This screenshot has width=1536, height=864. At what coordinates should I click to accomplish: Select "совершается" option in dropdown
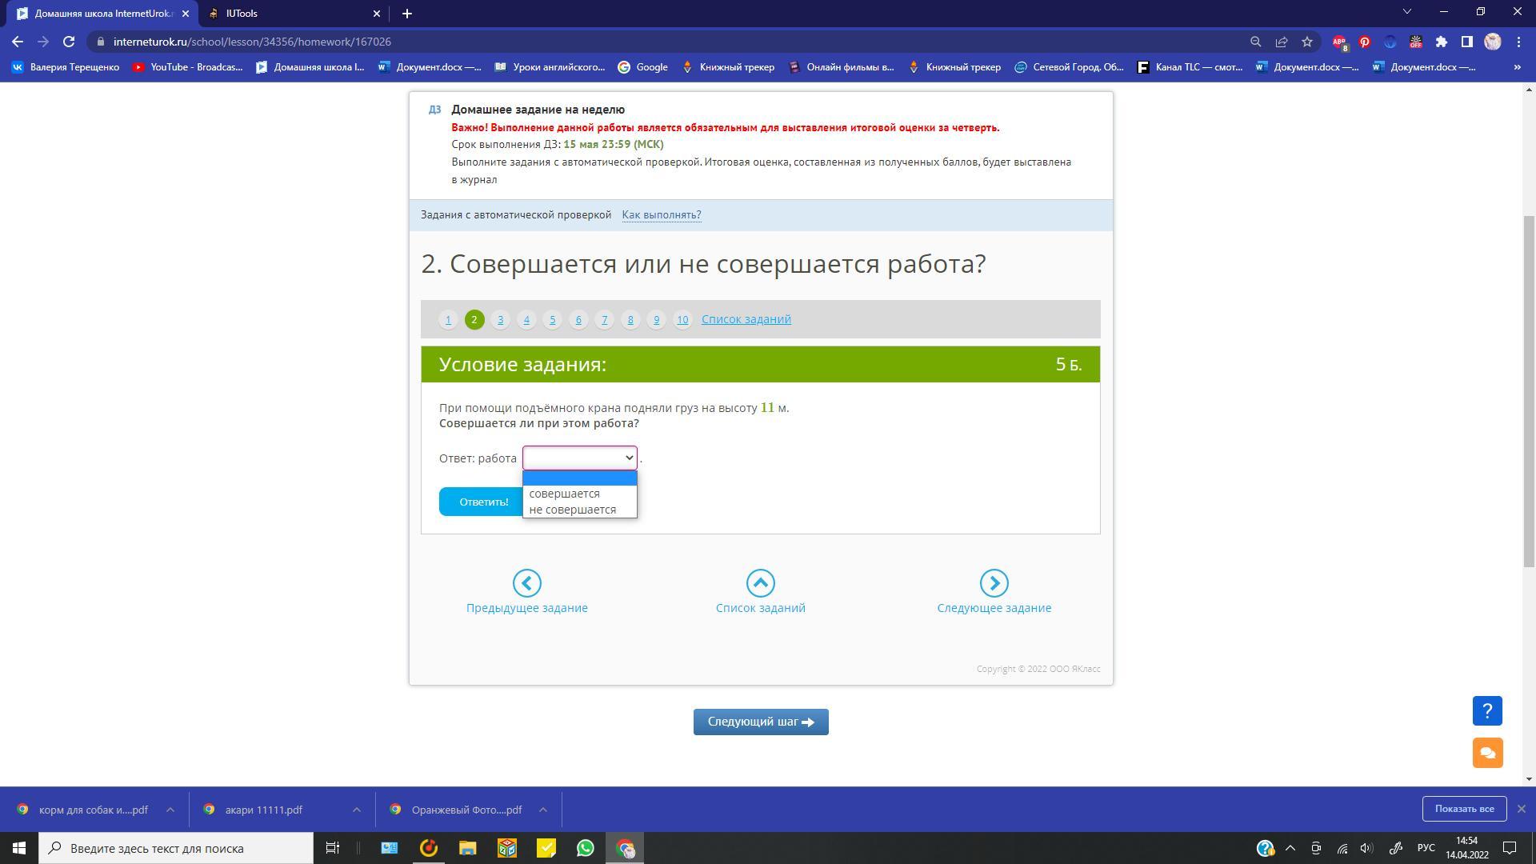[565, 494]
